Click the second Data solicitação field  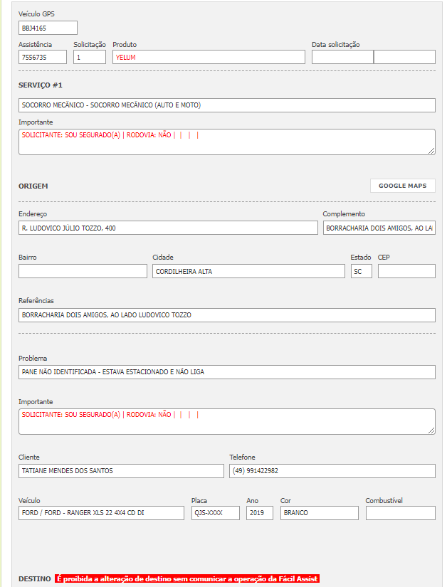[404, 57]
